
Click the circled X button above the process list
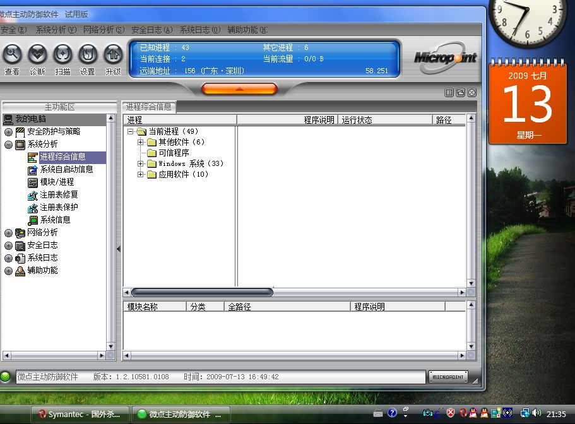[x=472, y=92]
